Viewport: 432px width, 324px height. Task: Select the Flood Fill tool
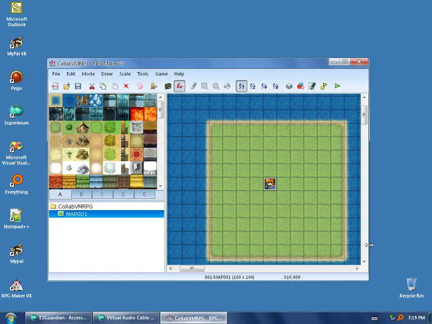[x=227, y=86]
